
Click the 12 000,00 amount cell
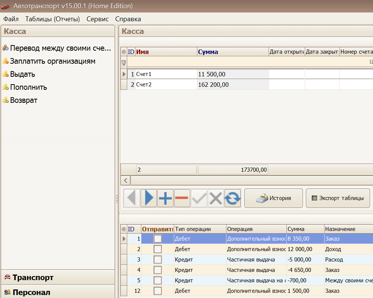(x=305, y=249)
